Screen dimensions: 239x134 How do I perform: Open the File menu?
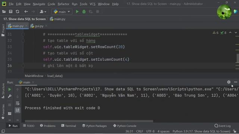11,4
